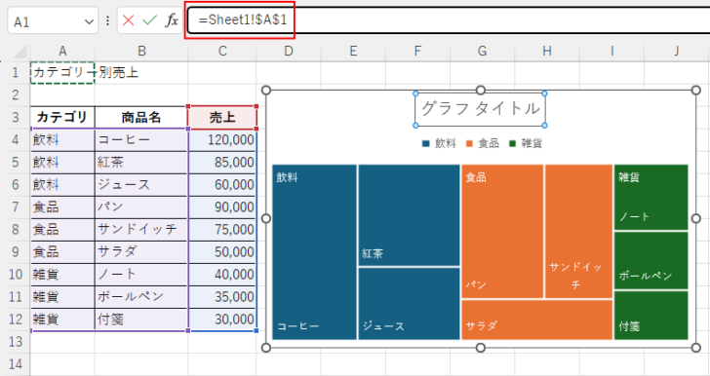Select column G header
This screenshot has height=376, width=710.
[x=482, y=51]
